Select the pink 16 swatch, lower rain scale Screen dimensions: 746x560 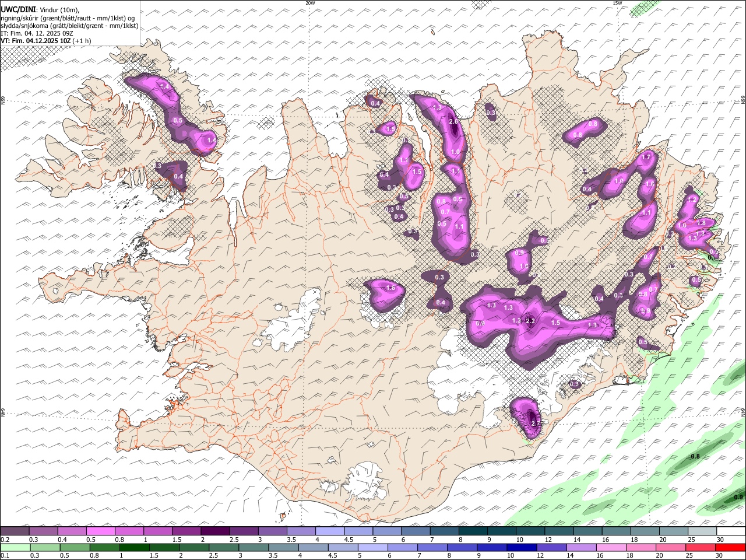[x=610, y=547]
